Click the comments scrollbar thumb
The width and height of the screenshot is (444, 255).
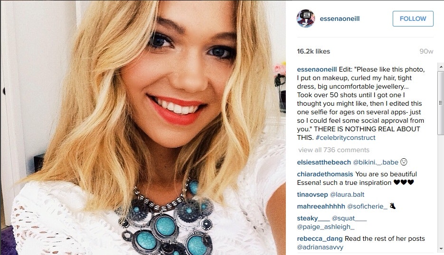(x=441, y=102)
